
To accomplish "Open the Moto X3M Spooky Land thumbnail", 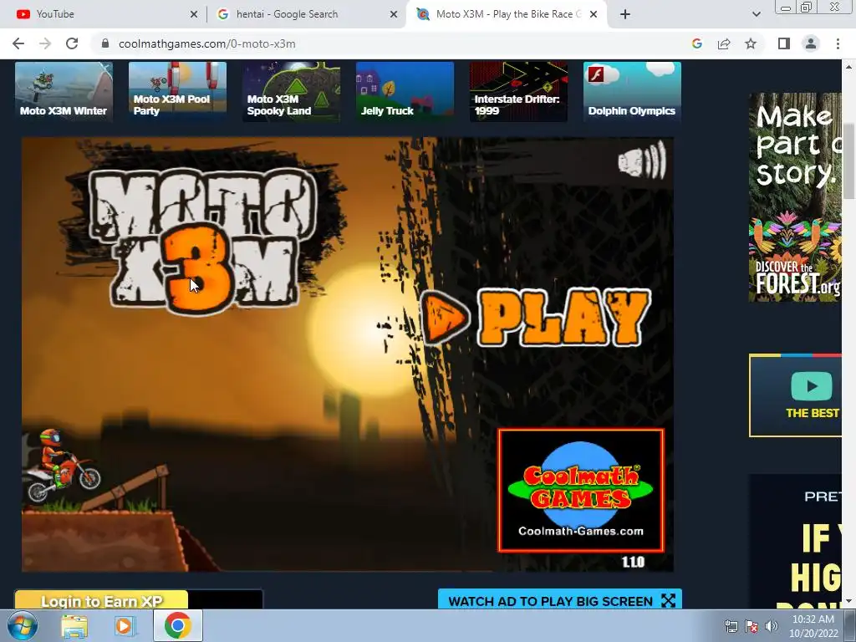I will point(291,90).
